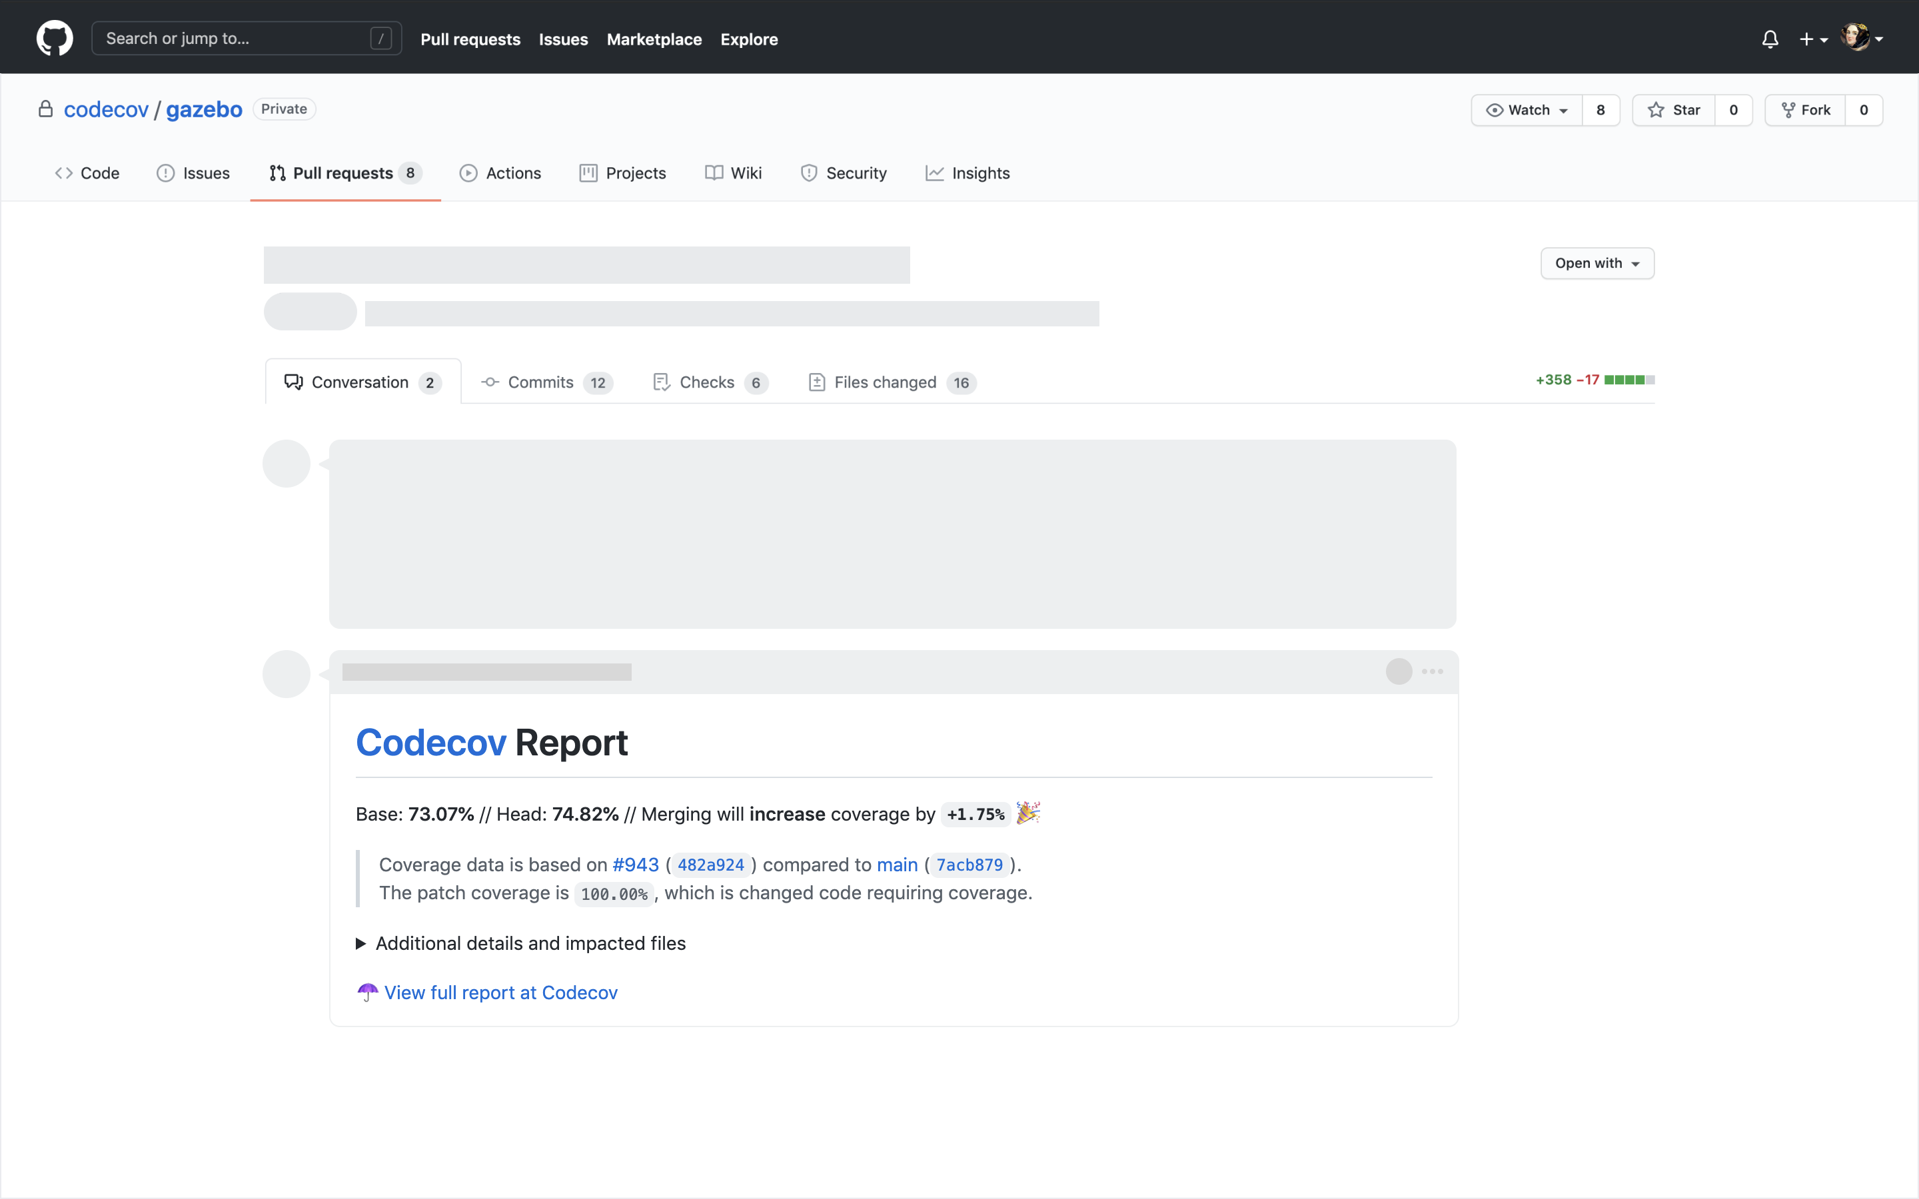Open the Watch dropdown
This screenshot has height=1199, width=1919.
tap(1527, 110)
